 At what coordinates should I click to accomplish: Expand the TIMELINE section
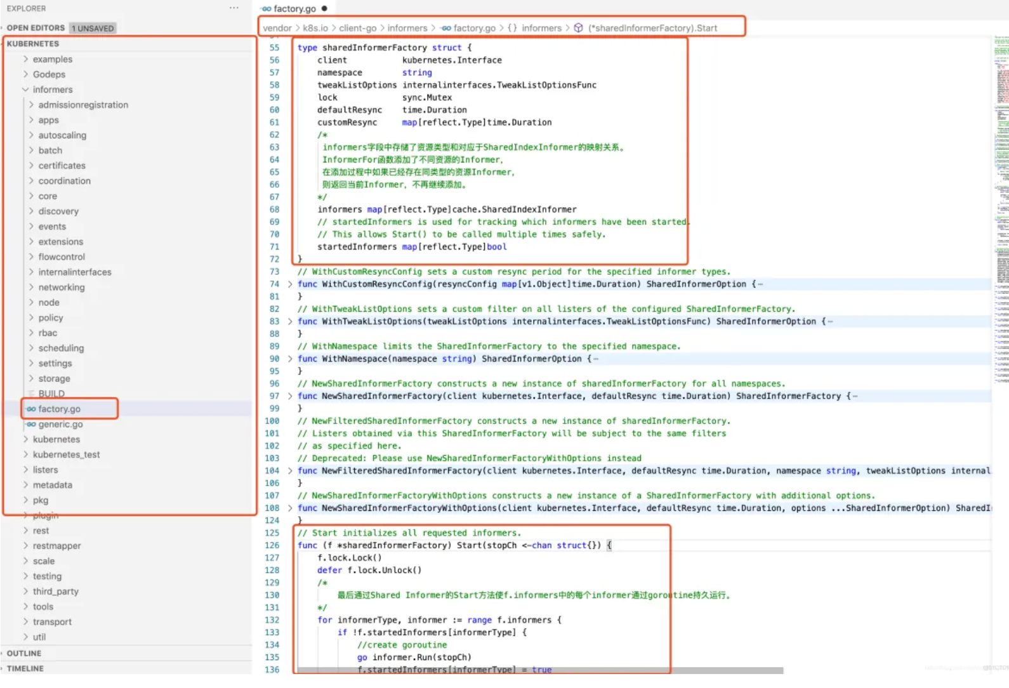coord(25,668)
